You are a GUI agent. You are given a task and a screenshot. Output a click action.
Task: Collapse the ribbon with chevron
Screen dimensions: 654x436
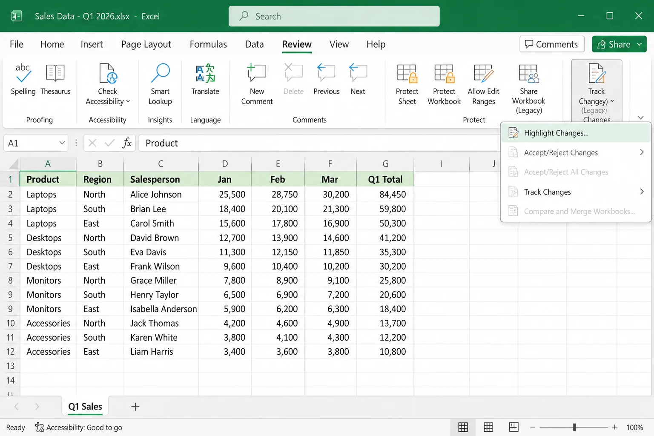coord(640,118)
